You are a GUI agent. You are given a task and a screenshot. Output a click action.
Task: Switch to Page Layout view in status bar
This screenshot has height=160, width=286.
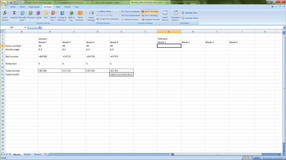pos(248,158)
